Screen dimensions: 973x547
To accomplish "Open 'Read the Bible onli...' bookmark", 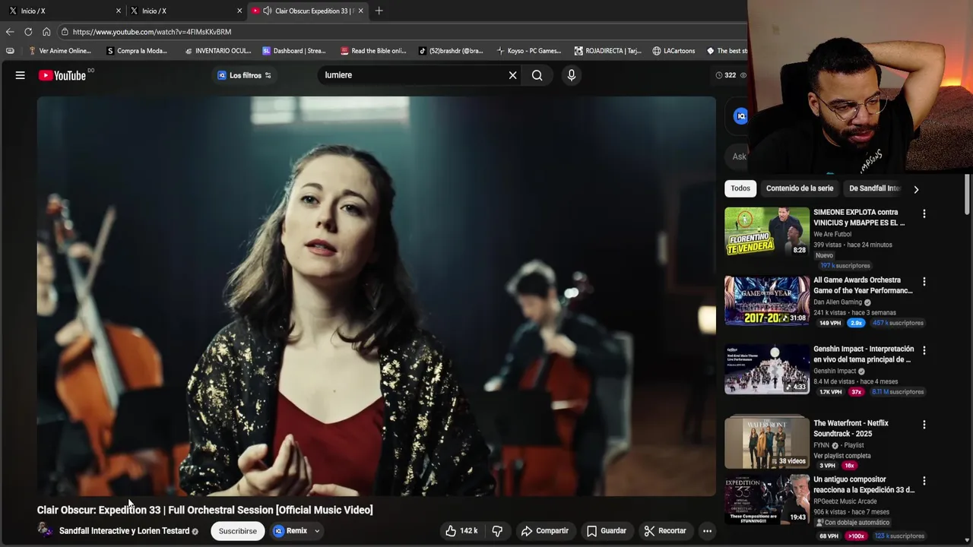I will click(373, 51).
